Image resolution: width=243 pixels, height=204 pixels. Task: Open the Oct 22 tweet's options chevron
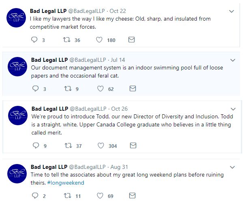point(232,11)
